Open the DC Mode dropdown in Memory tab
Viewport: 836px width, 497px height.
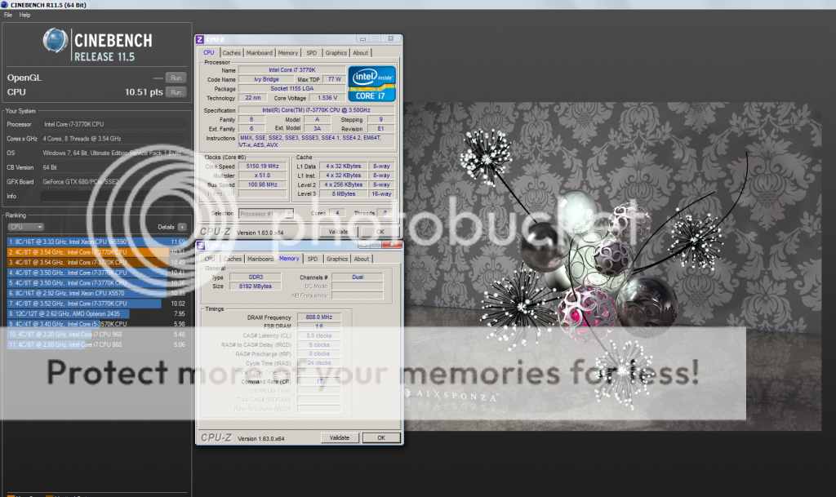click(x=358, y=286)
